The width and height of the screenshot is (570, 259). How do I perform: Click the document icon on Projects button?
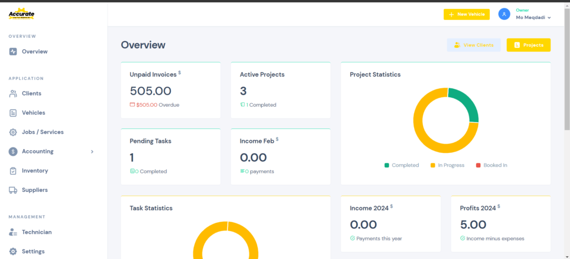tap(517, 45)
